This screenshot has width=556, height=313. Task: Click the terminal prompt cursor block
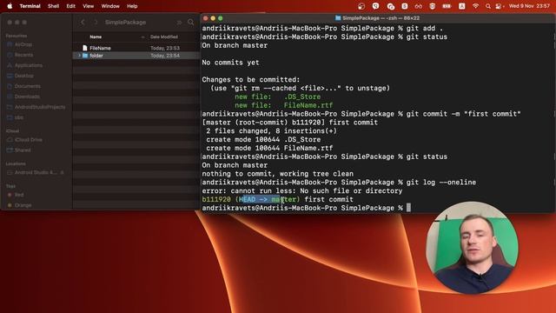click(408, 208)
